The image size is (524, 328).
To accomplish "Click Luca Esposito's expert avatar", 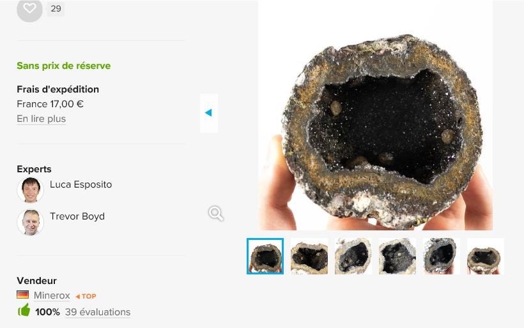I will tap(31, 190).
